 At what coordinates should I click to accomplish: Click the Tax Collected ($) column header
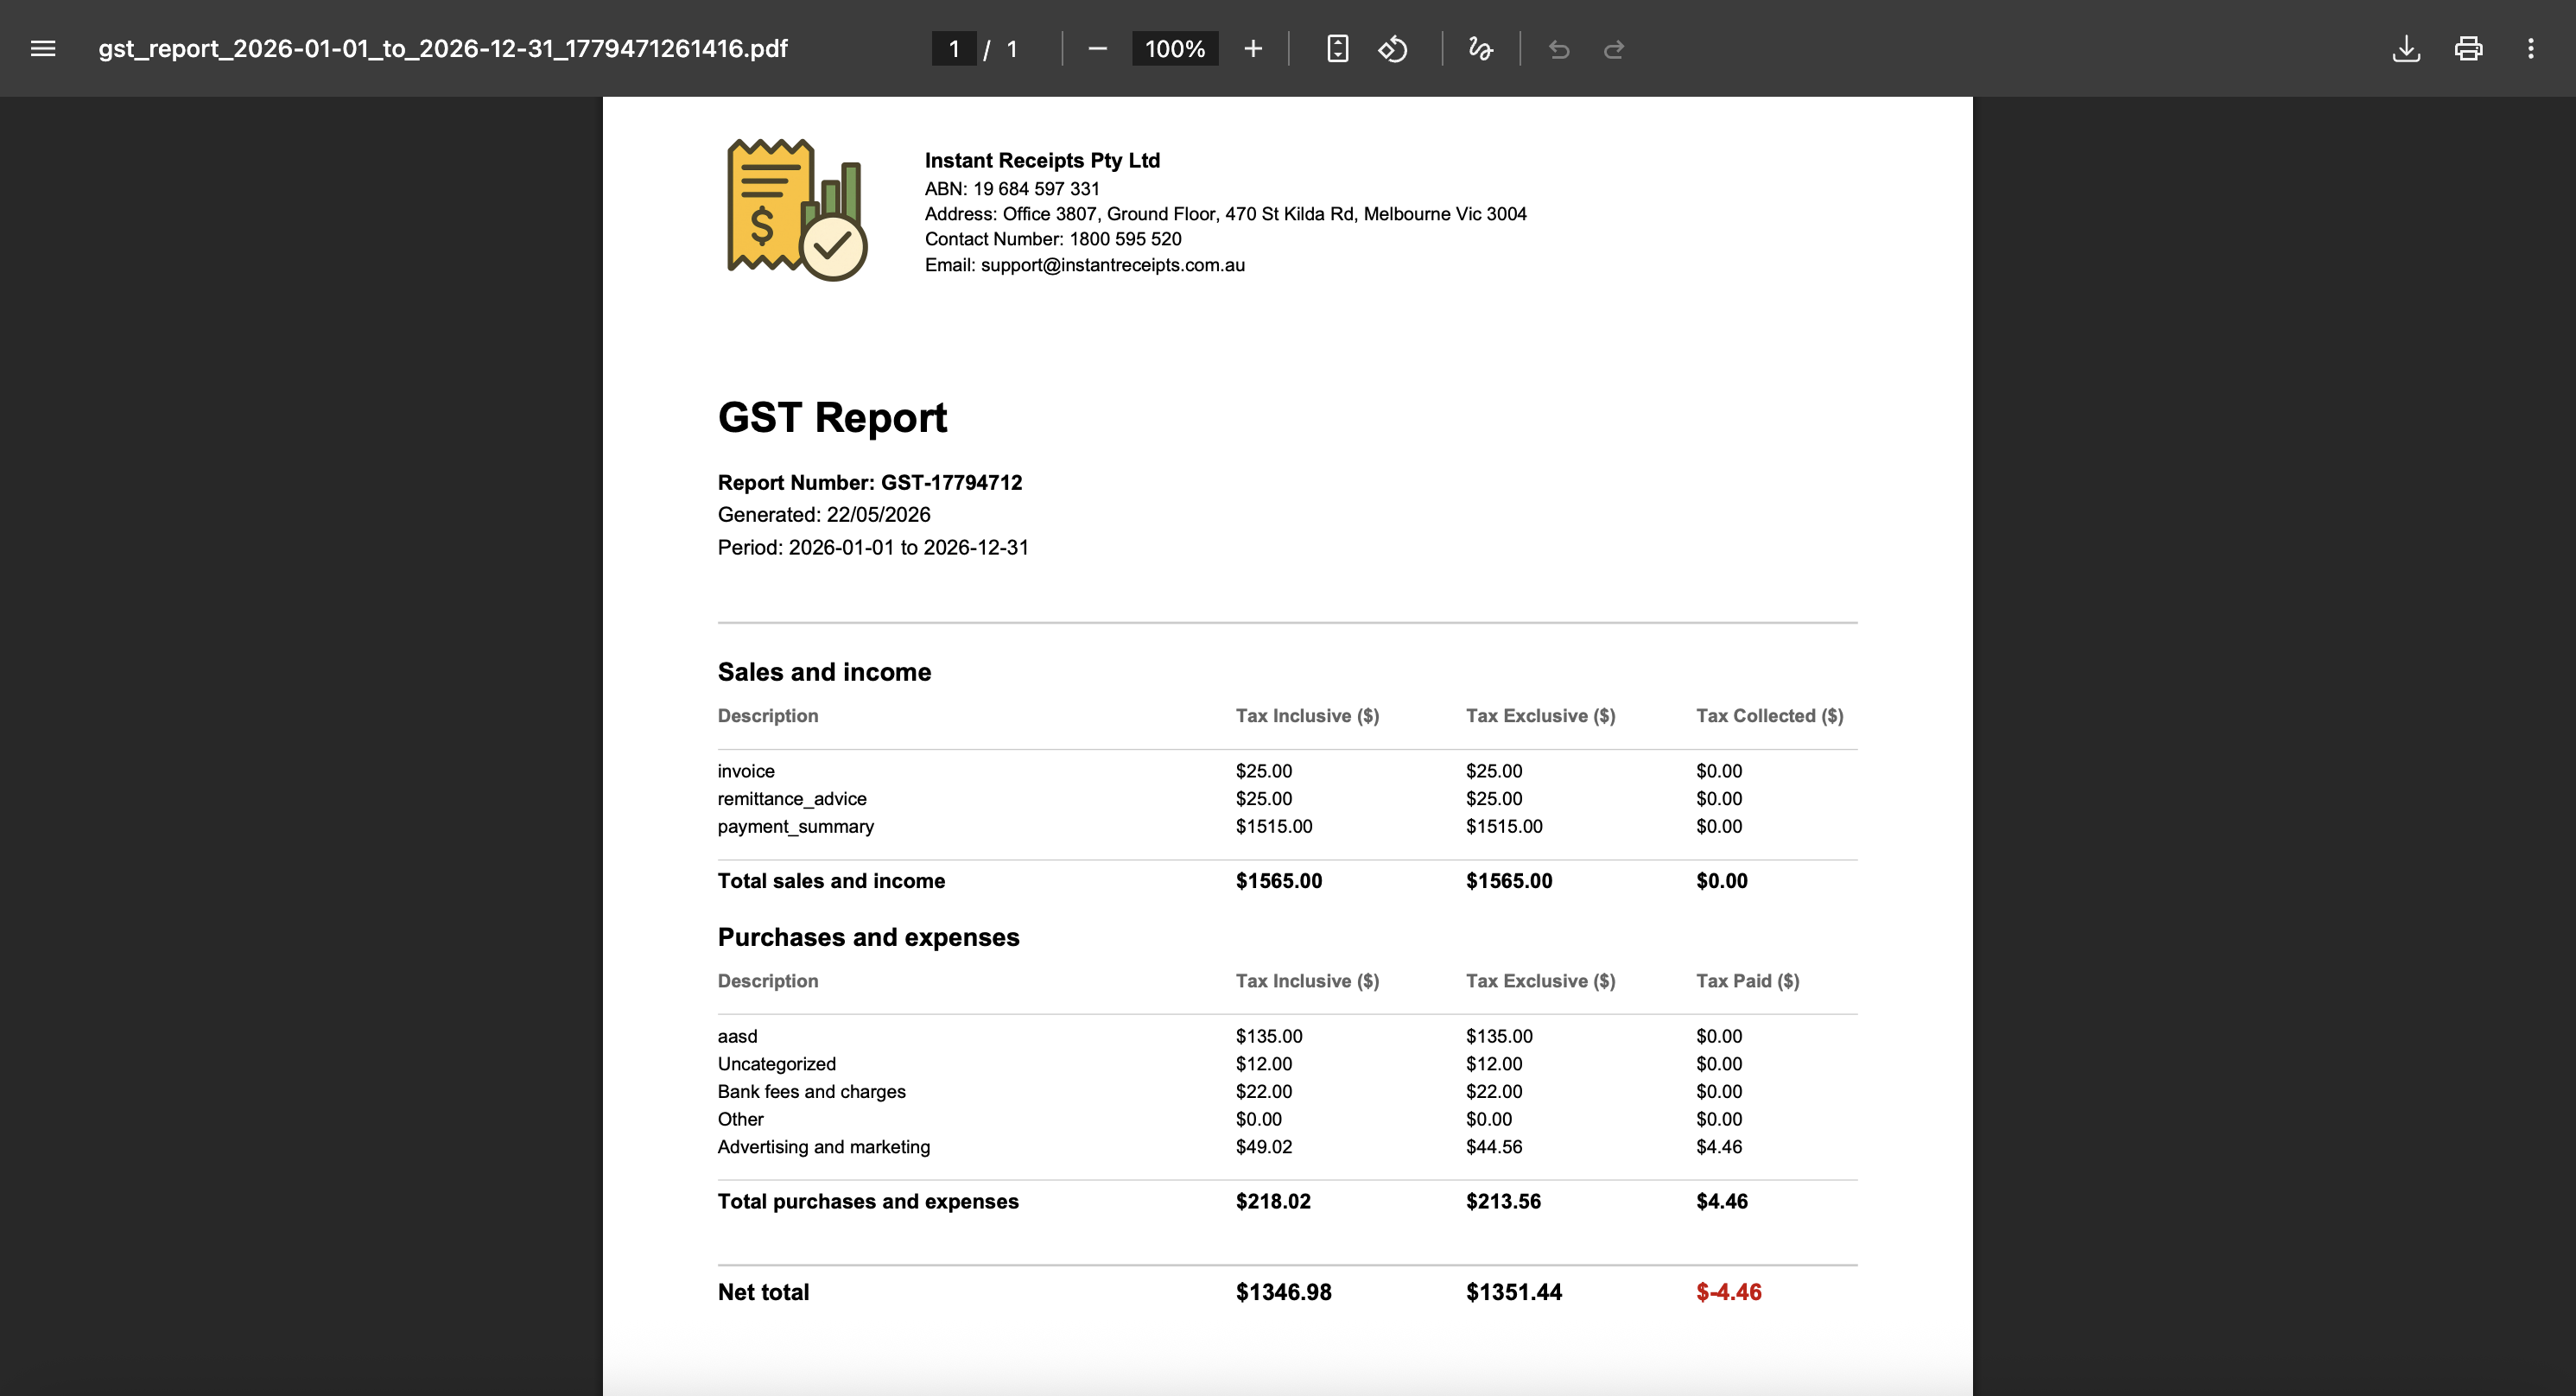pos(1769,716)
